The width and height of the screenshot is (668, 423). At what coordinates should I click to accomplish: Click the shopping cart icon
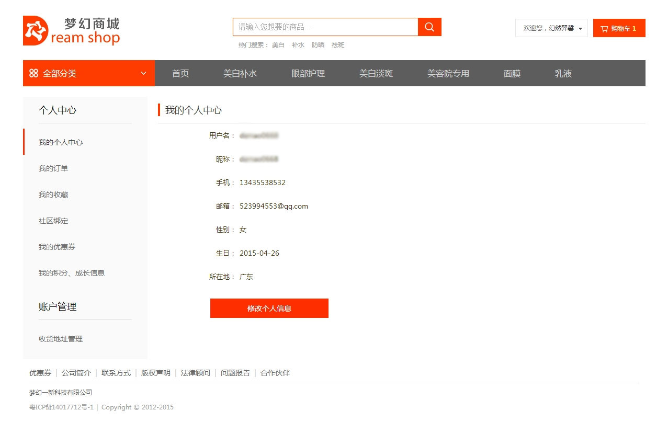pyautogui.click(x=604, y=28)
